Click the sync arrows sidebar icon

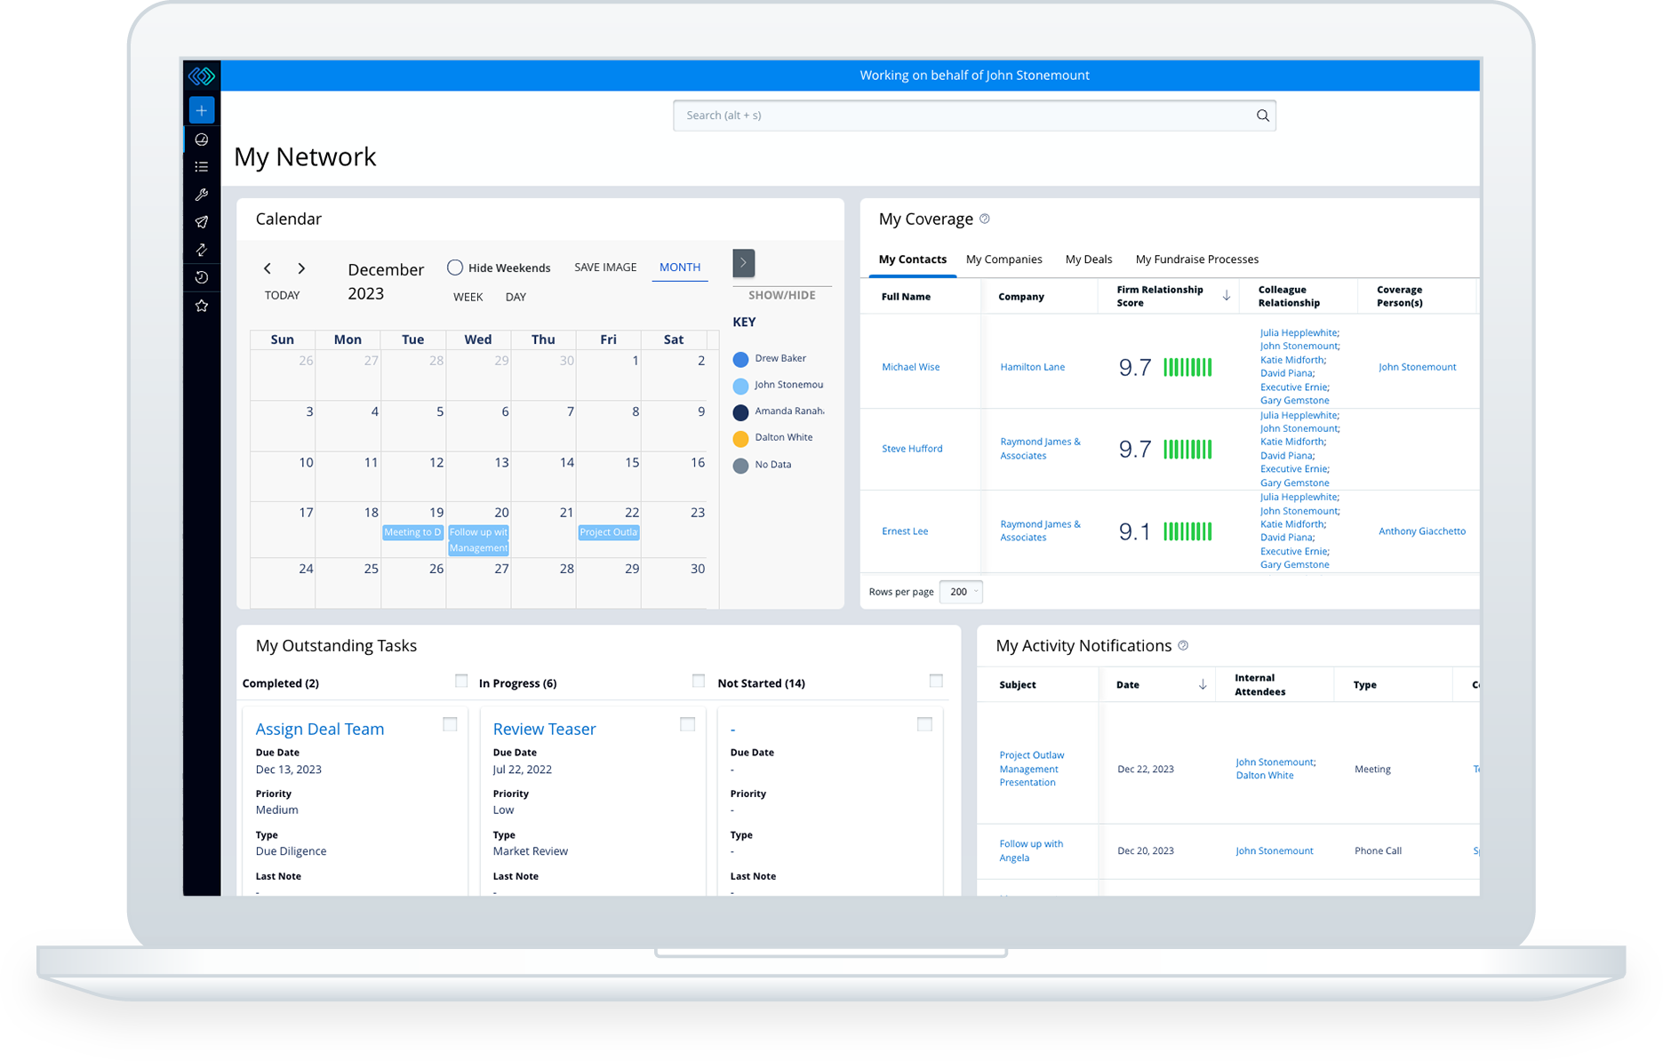point(202,250)
